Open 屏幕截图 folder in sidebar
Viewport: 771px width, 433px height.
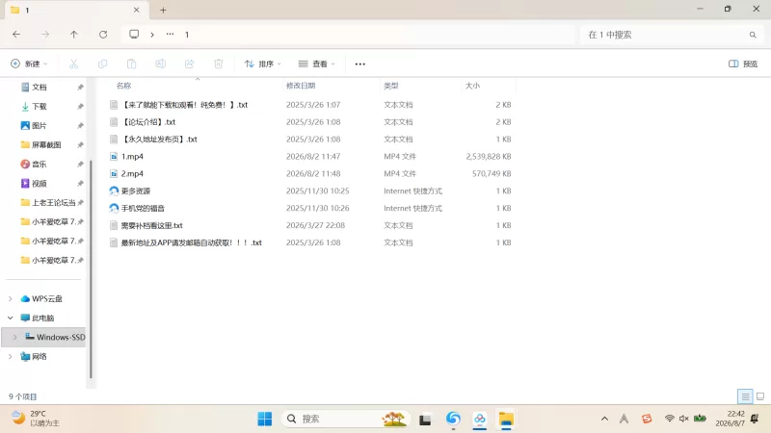pos(46,145)
